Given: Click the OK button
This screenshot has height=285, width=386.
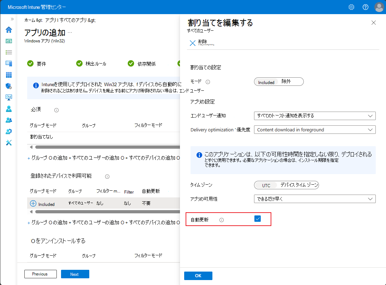Looking at the screenshot, I should pos(198,276).
